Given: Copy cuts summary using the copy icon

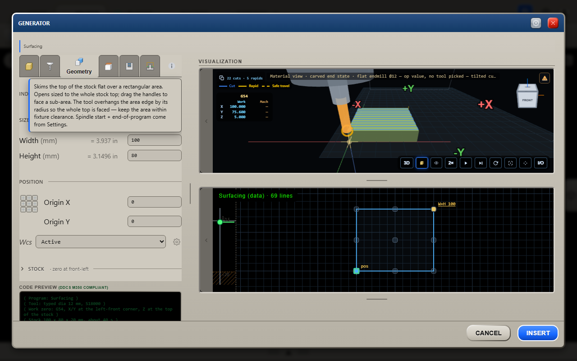Looking at the screenshot, I should (x=221, y=78).
